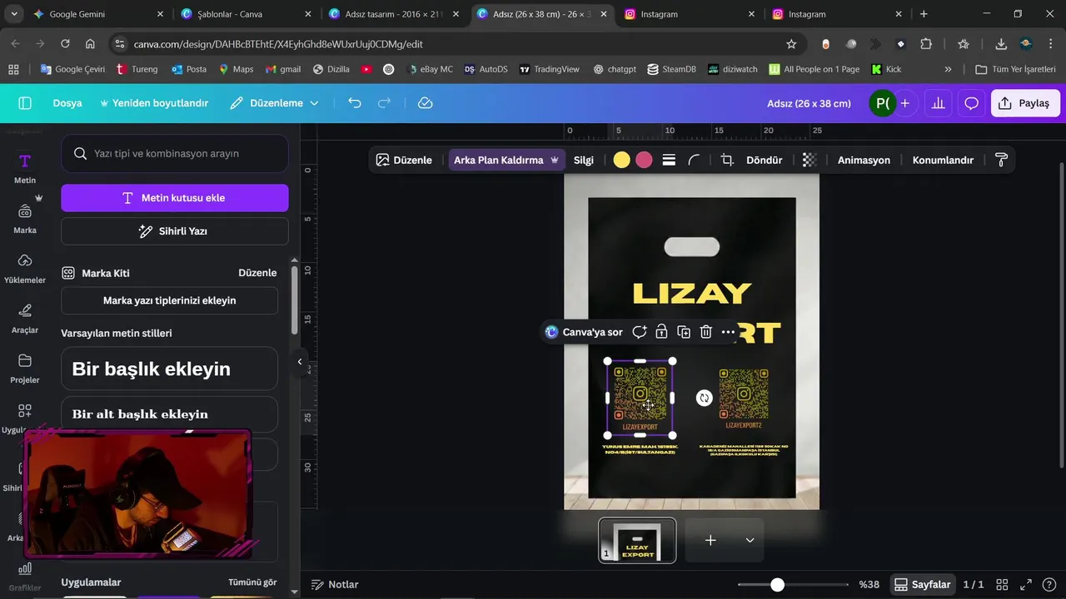Open Sayfalar pages button

[x=922, y=585]
